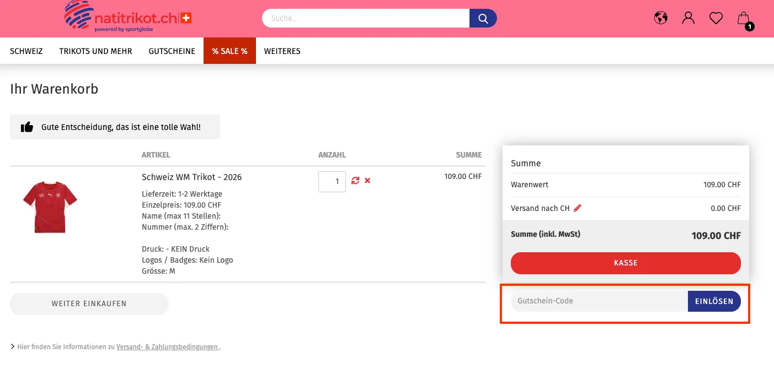Go to the % SALE % section

(x=229, y=51)
